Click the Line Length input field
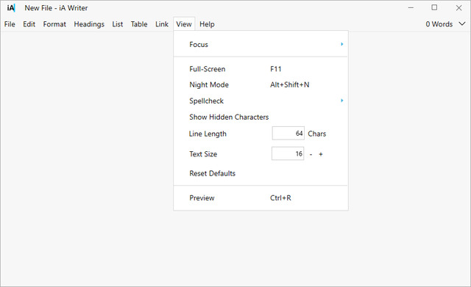 tap(288, 134)
